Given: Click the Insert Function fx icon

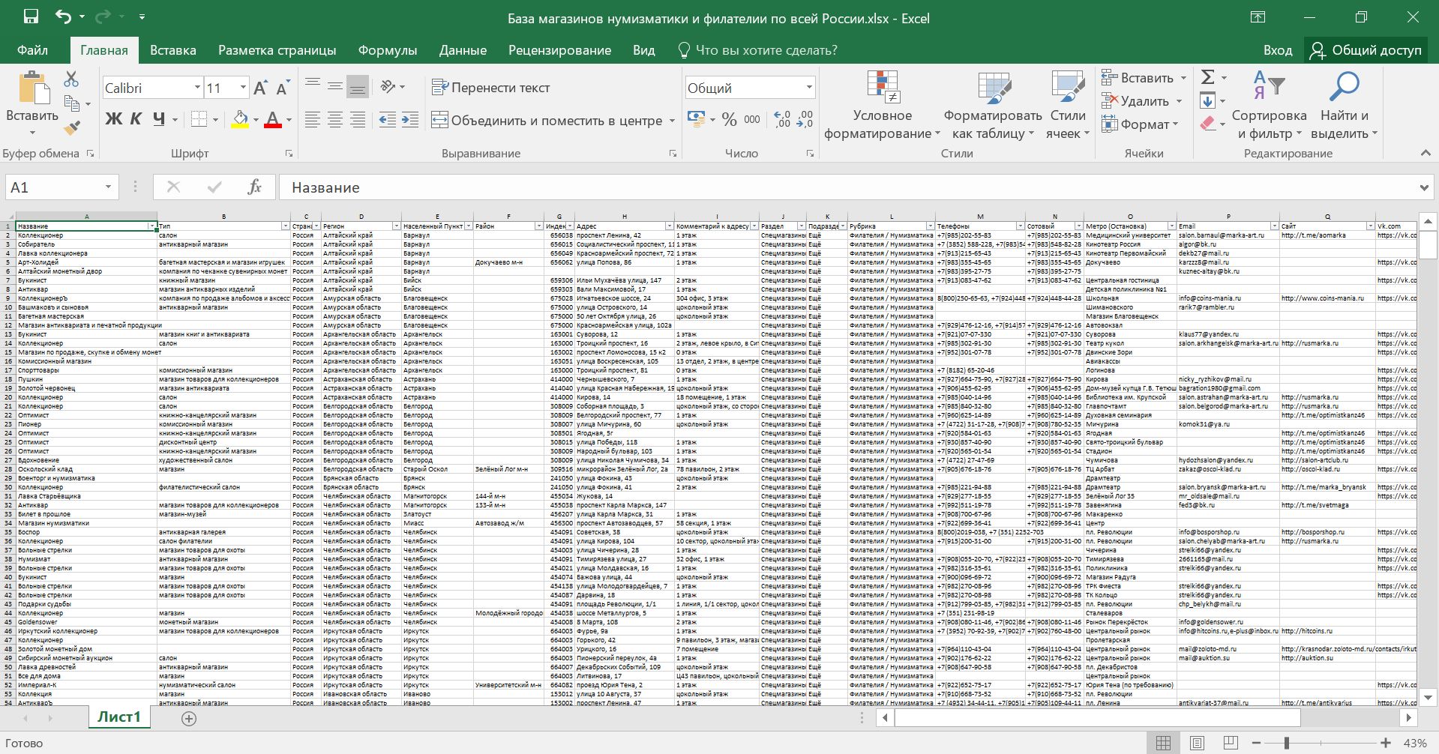Looking at the screenshot, I should pos(254,187).
